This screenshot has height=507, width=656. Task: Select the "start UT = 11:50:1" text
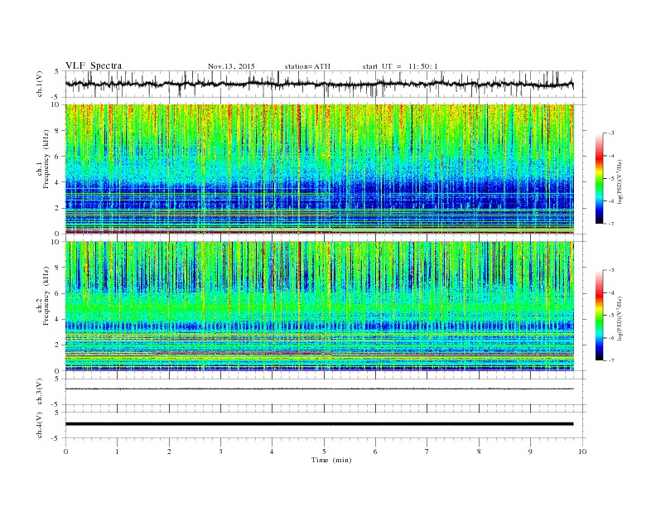(400, 66)
